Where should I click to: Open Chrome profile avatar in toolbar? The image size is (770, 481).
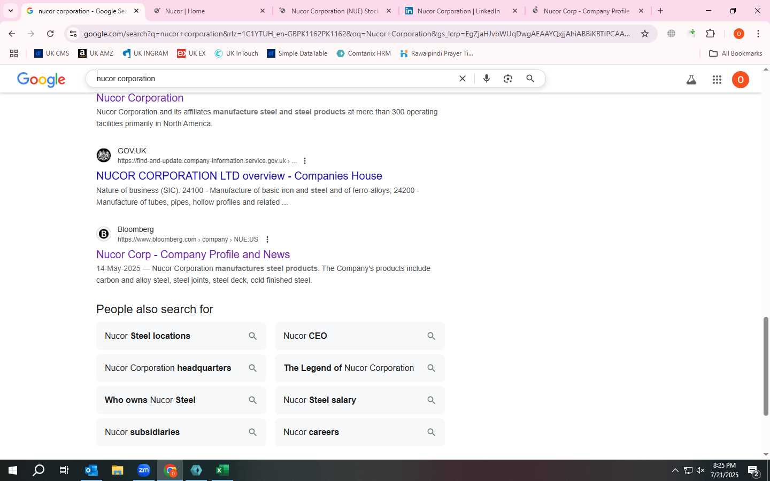pos(739,34)
